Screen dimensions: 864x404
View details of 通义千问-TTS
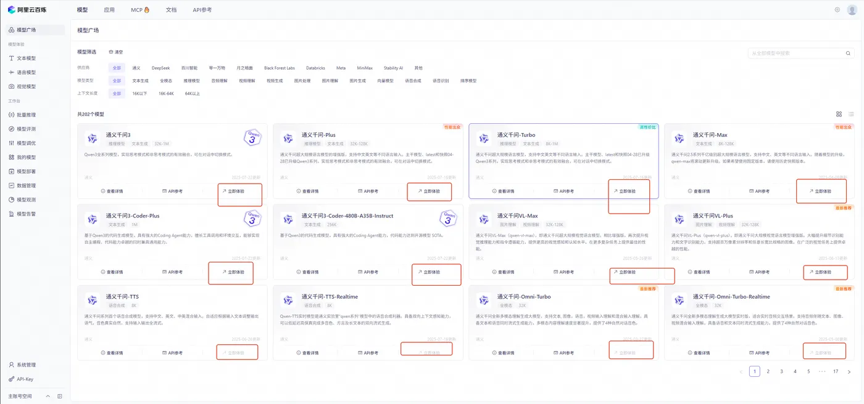pos(112,353)
